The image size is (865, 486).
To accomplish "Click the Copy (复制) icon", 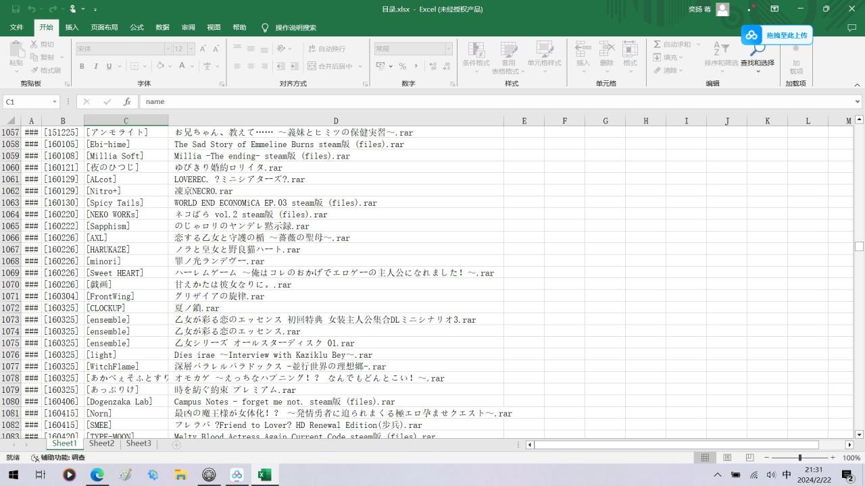I will [x=34, y=57].
